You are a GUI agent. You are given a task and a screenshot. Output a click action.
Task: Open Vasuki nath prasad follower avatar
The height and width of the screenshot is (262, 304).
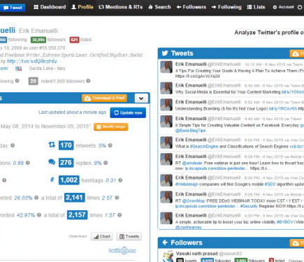[x=168, y=256]
